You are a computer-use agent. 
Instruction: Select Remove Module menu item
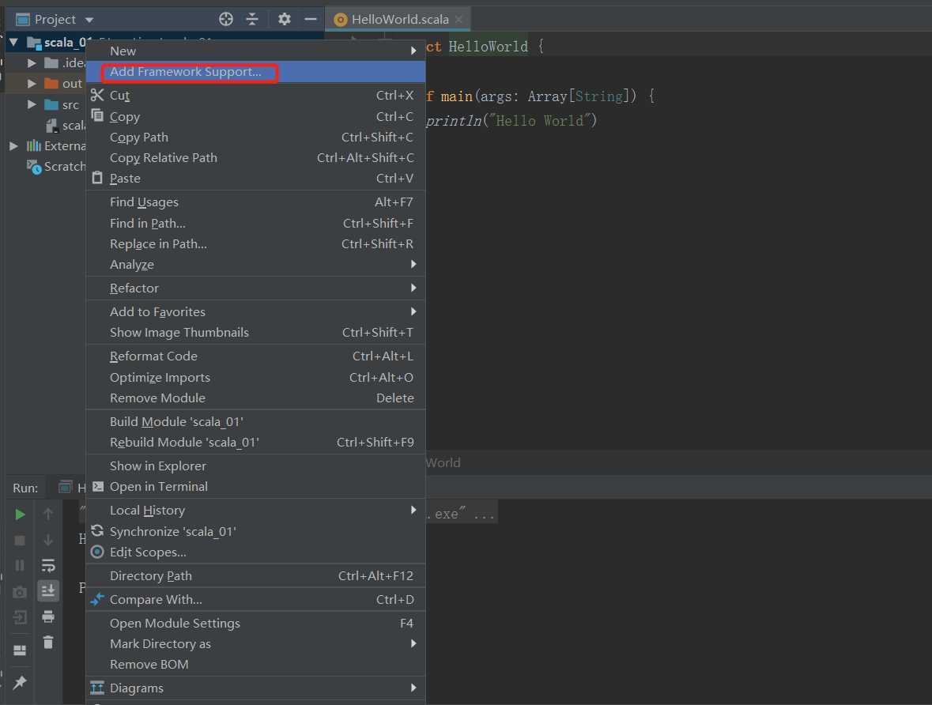(255, 398)
